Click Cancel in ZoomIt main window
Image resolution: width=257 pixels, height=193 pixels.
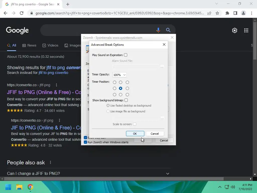click(x=164, y=140)
